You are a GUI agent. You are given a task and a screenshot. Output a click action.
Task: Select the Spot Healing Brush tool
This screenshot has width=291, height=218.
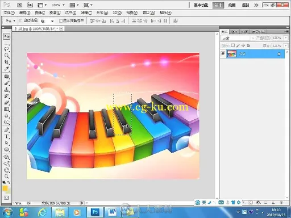click(x=7, y=77)
